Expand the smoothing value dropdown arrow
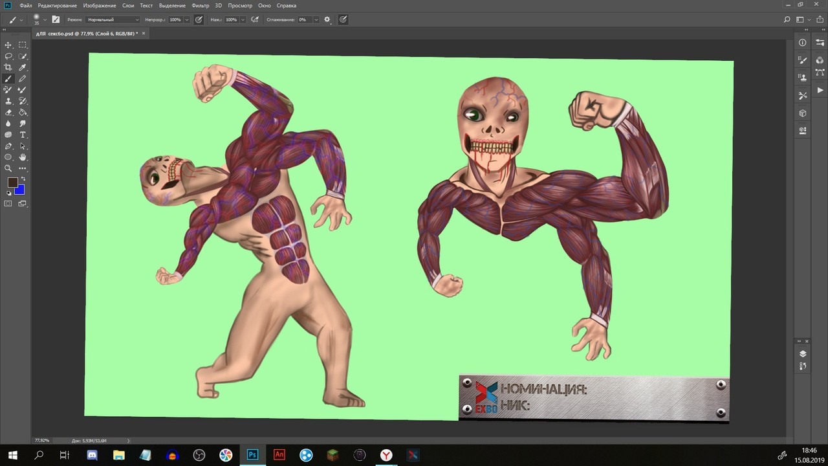Screen dimensions: 828x466 (316, 19)
